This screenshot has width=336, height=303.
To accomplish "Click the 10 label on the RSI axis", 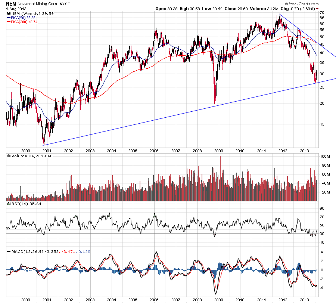I will point(322,242).
